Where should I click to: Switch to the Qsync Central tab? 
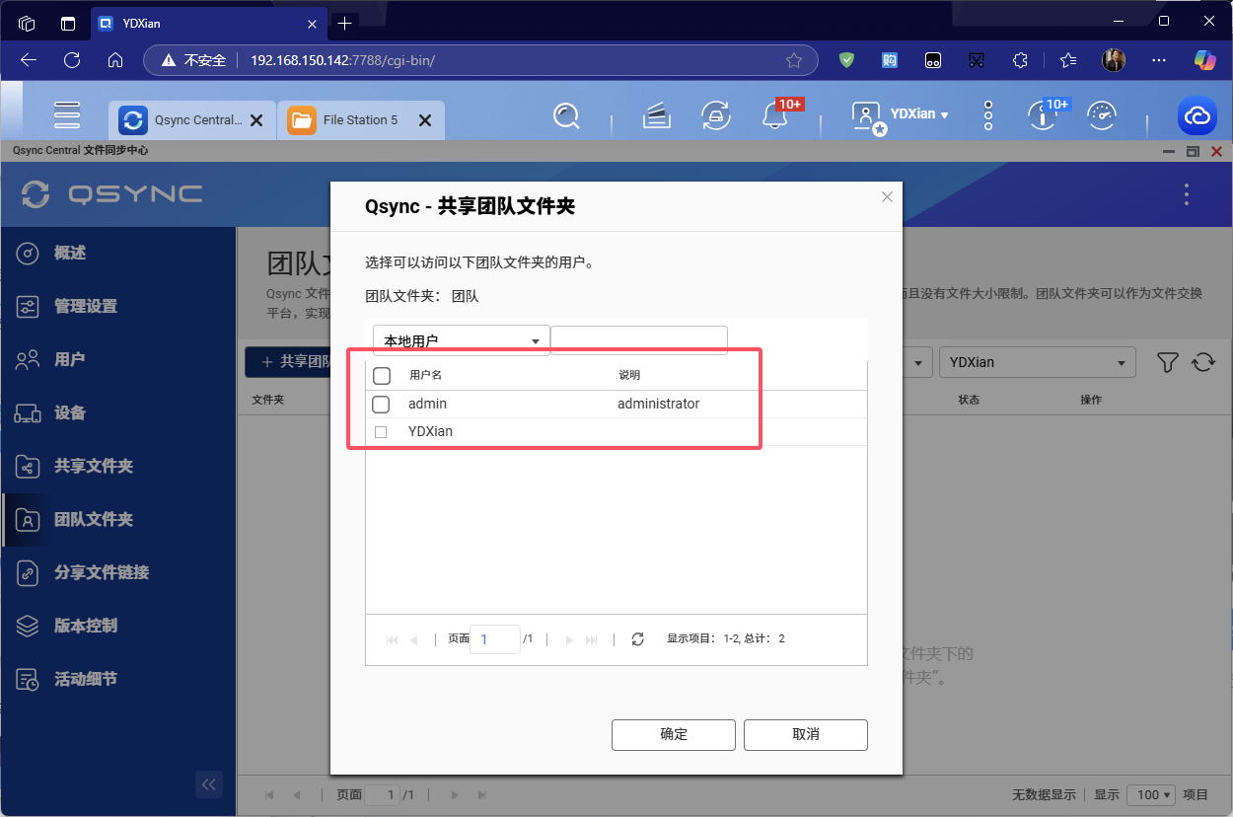coord(191,120)
